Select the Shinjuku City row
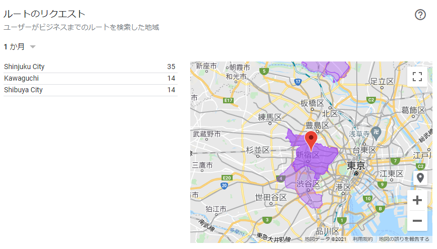Image resolution: width=437 pixels, height=249 pixels. tap(90, 67)
